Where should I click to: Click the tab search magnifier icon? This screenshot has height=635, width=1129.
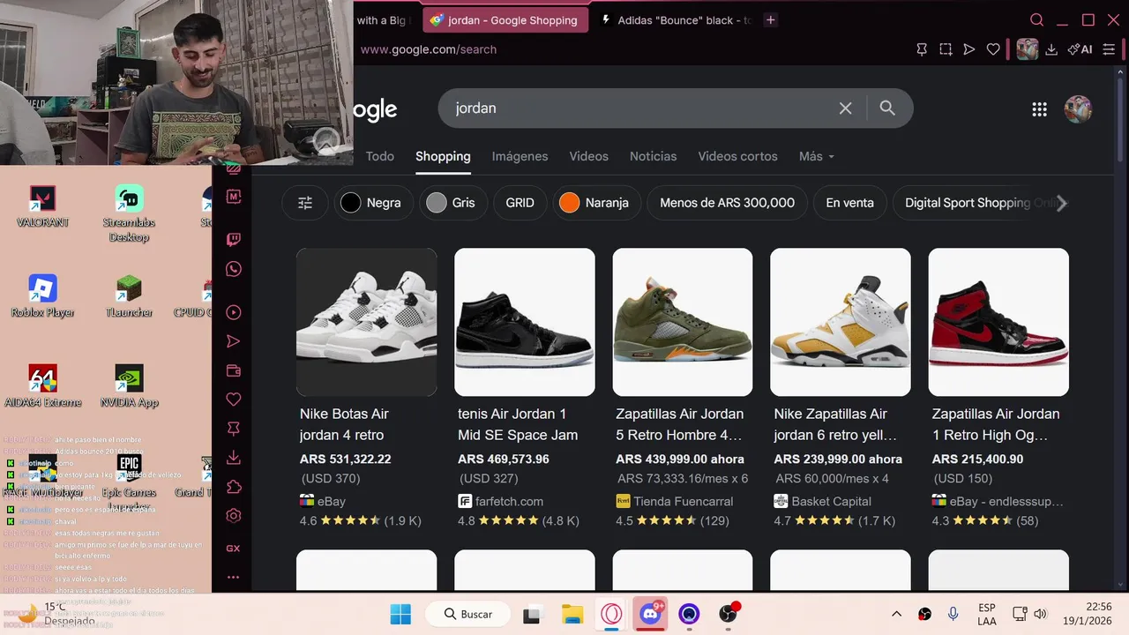[x=1037, y=19]
